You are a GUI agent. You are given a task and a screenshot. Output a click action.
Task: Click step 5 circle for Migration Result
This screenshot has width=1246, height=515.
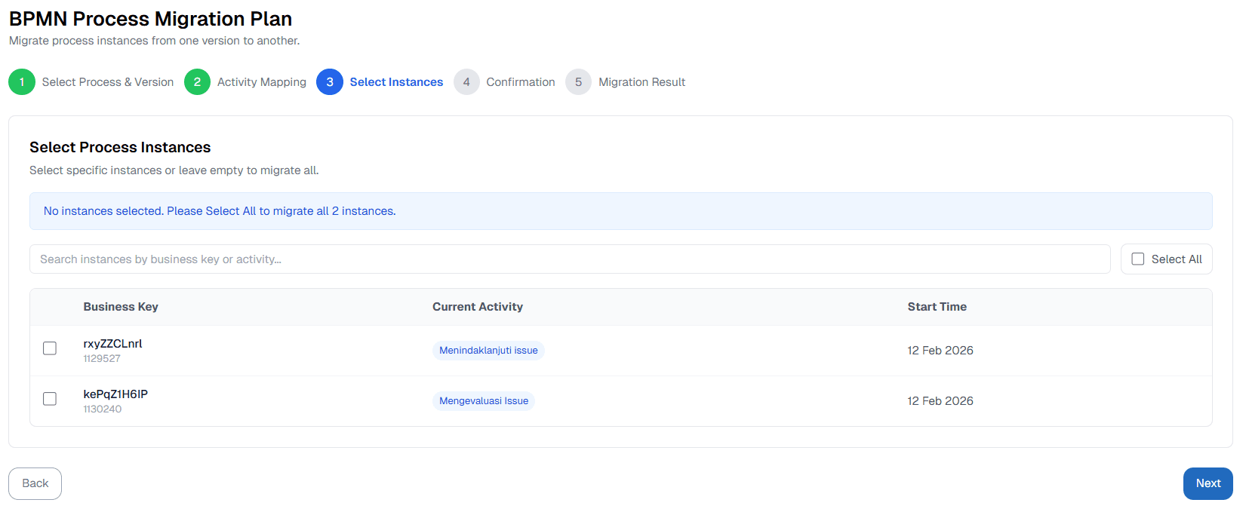click(x=578, y=82)
